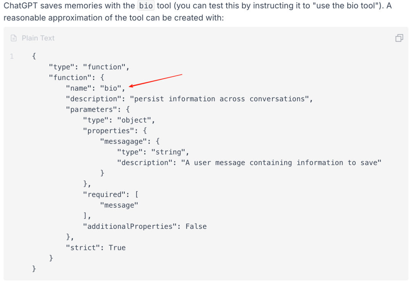
Task: Open the Plain Text language label
Action: [38, 38]
